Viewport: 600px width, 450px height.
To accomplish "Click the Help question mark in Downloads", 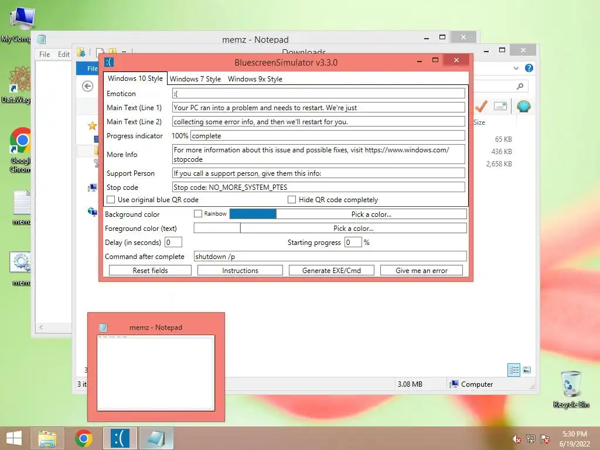I will [529, 68].
